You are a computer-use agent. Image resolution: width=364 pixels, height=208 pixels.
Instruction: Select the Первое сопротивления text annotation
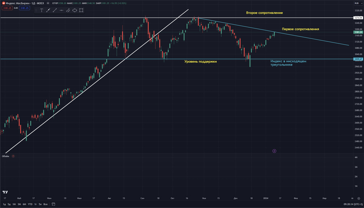tap(301, 29)
